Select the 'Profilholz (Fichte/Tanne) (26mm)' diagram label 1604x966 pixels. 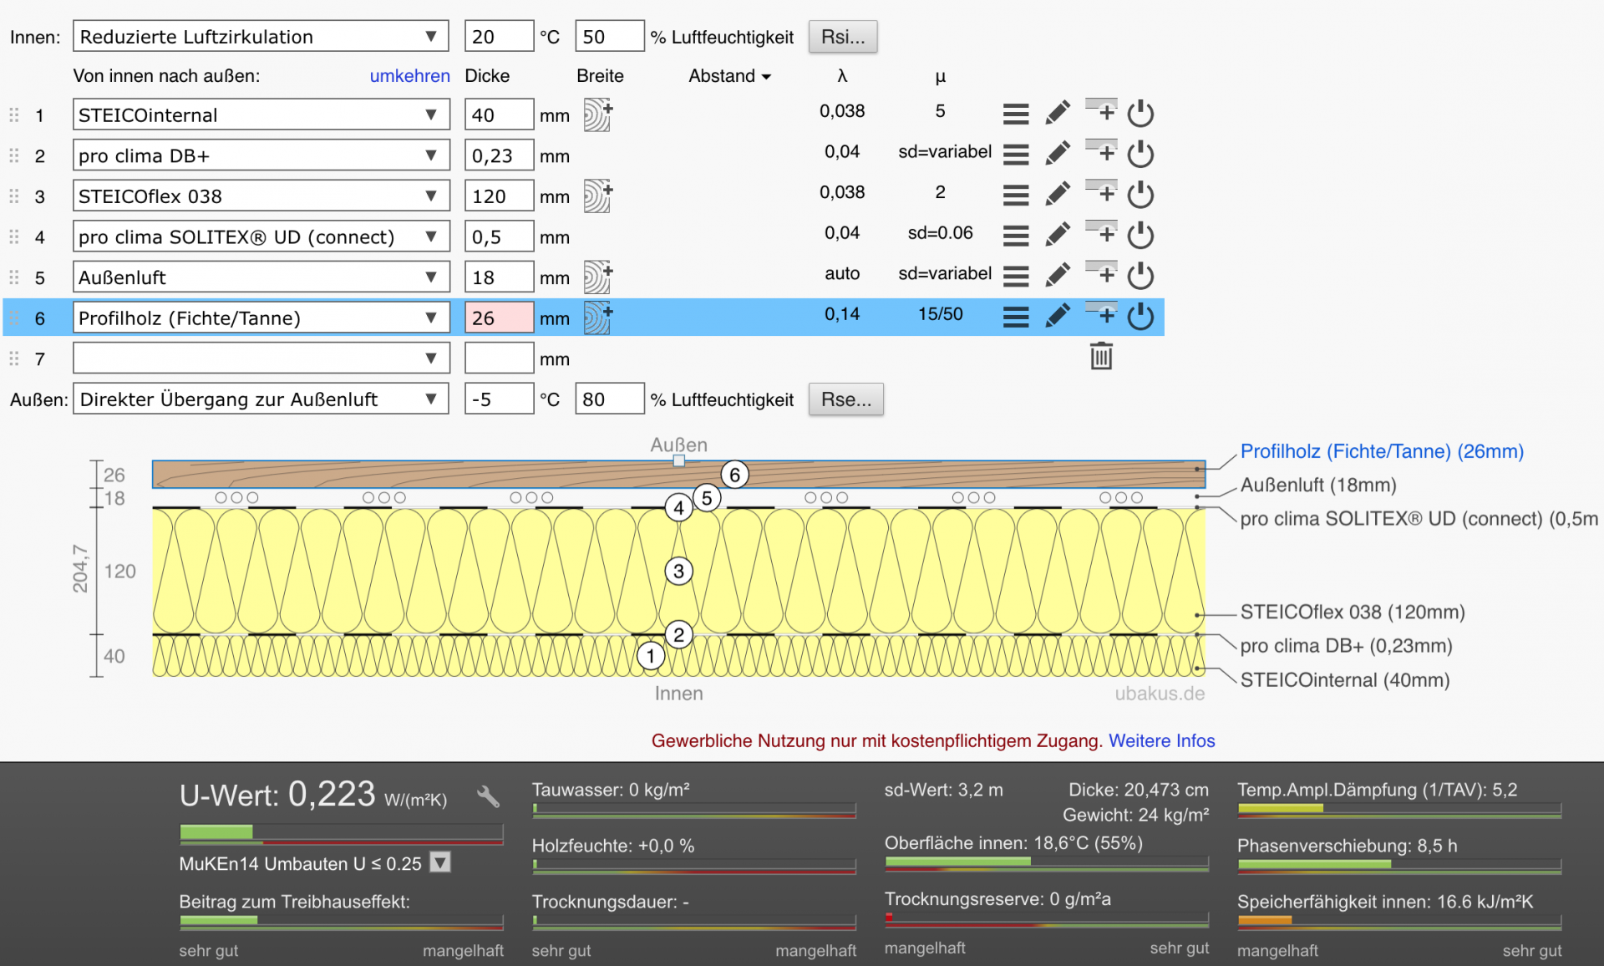[1382, 451]
